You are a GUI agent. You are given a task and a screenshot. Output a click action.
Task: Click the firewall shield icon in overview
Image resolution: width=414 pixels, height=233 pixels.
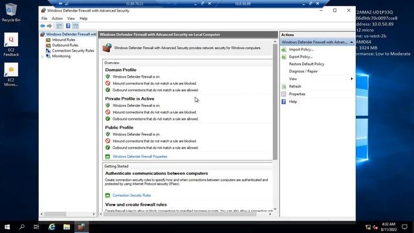pos(107,48)
